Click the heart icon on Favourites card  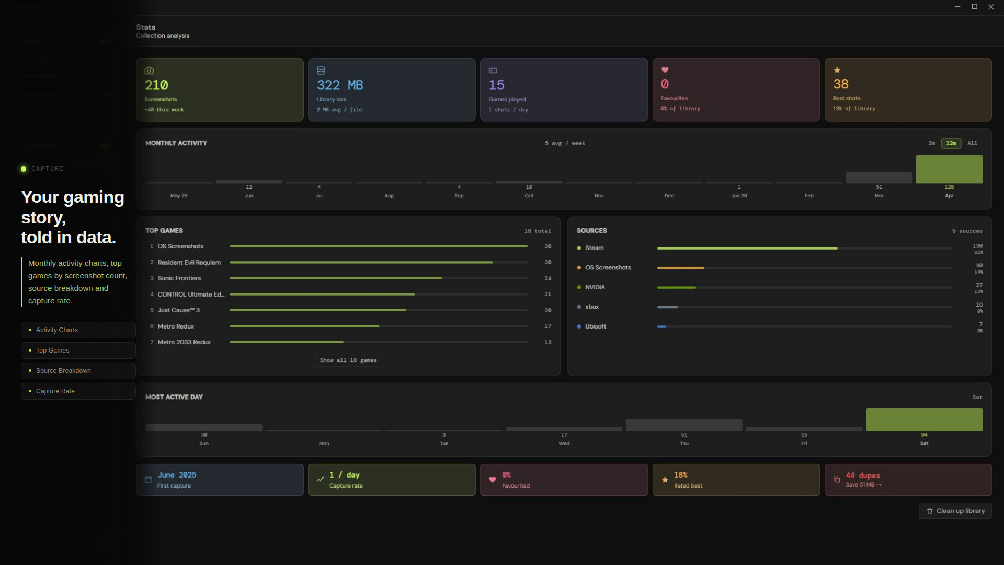[665, 70]
